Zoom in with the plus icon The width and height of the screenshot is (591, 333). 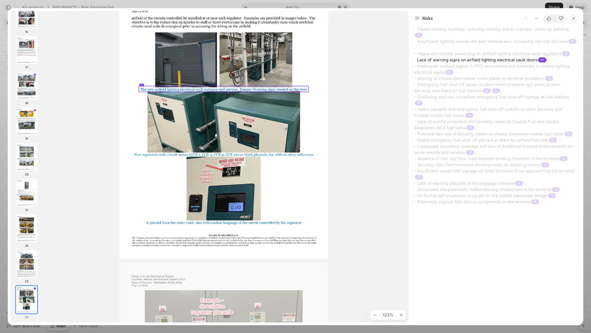(401, 315)
